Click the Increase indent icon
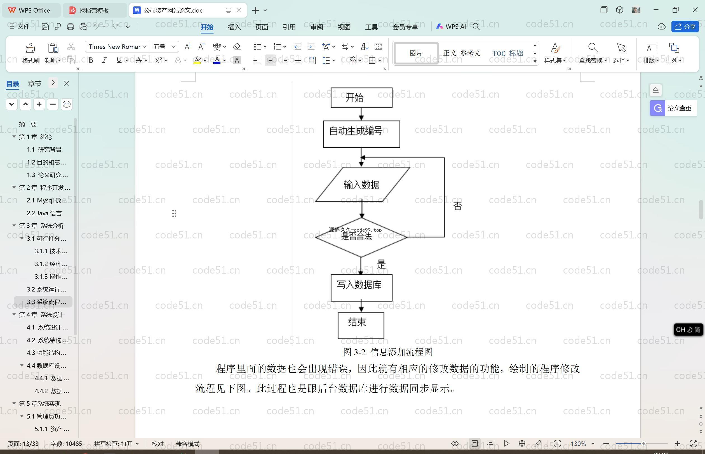The width and height of the screenshot is (705, 454). pyautogui.click(x=311, y=47)
